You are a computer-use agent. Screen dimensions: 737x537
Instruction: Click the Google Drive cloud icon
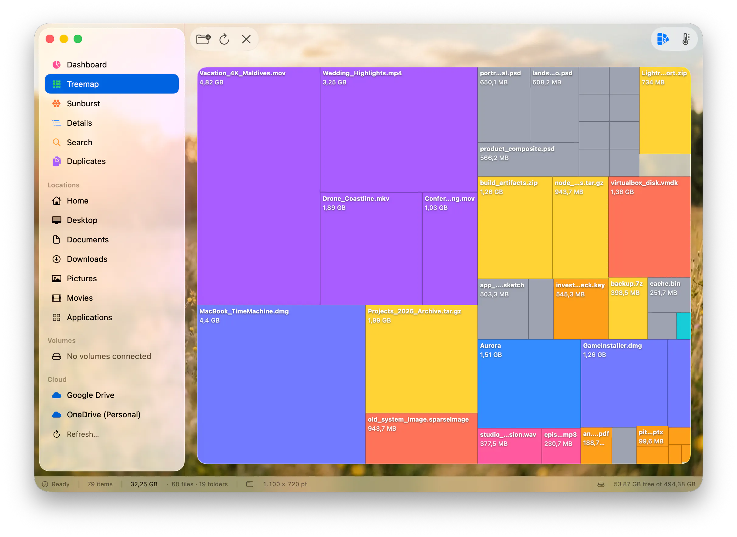coord(57,395)
